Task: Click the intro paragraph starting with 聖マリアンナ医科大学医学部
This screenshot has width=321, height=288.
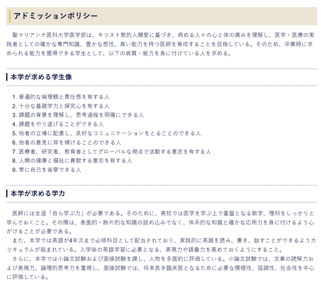Action: click(x=160, y=44)
